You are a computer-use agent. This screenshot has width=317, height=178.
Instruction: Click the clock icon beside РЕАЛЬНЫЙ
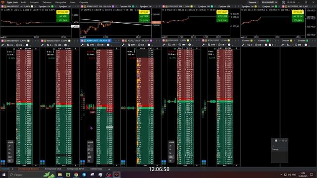tap(283, 2)
